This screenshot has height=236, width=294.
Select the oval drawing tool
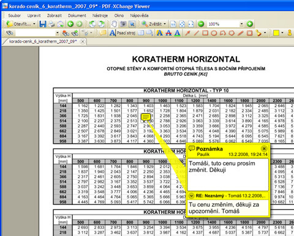point(214,33)
